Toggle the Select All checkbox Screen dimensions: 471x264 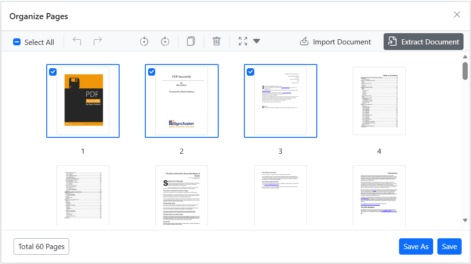click(17, 42)
